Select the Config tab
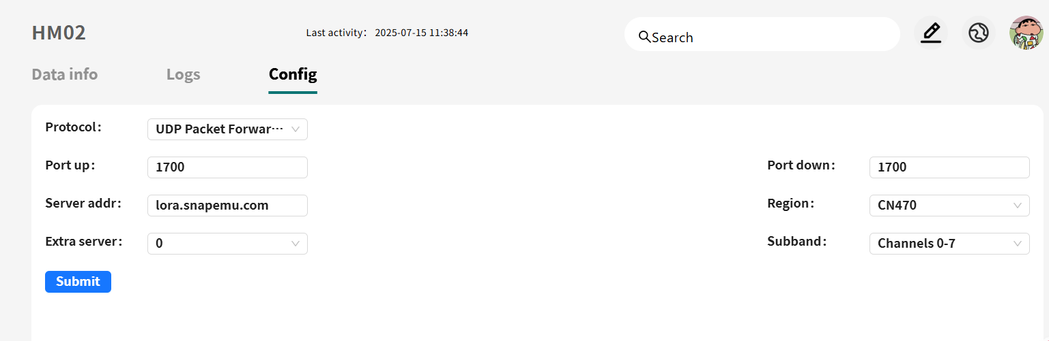 (x=293, y=74)
